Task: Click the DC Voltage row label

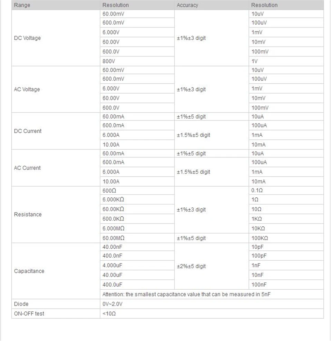Action: (27, 38)
